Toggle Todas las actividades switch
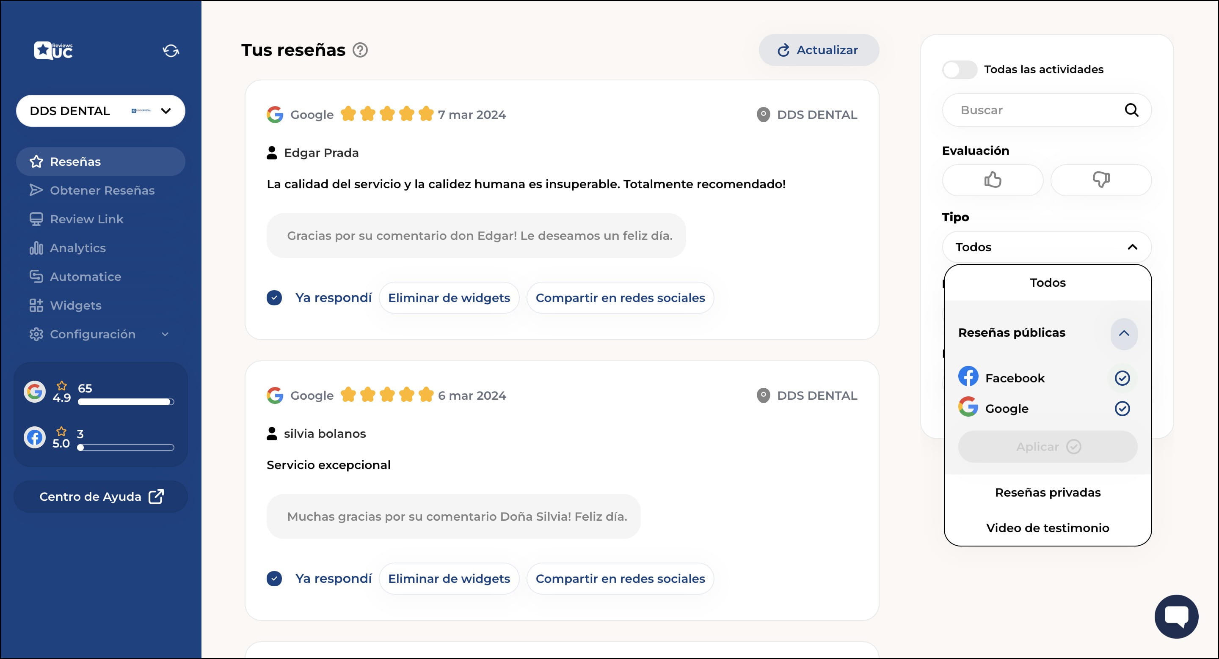Viewport: 1219px width, 659px height. coord(959,69)
